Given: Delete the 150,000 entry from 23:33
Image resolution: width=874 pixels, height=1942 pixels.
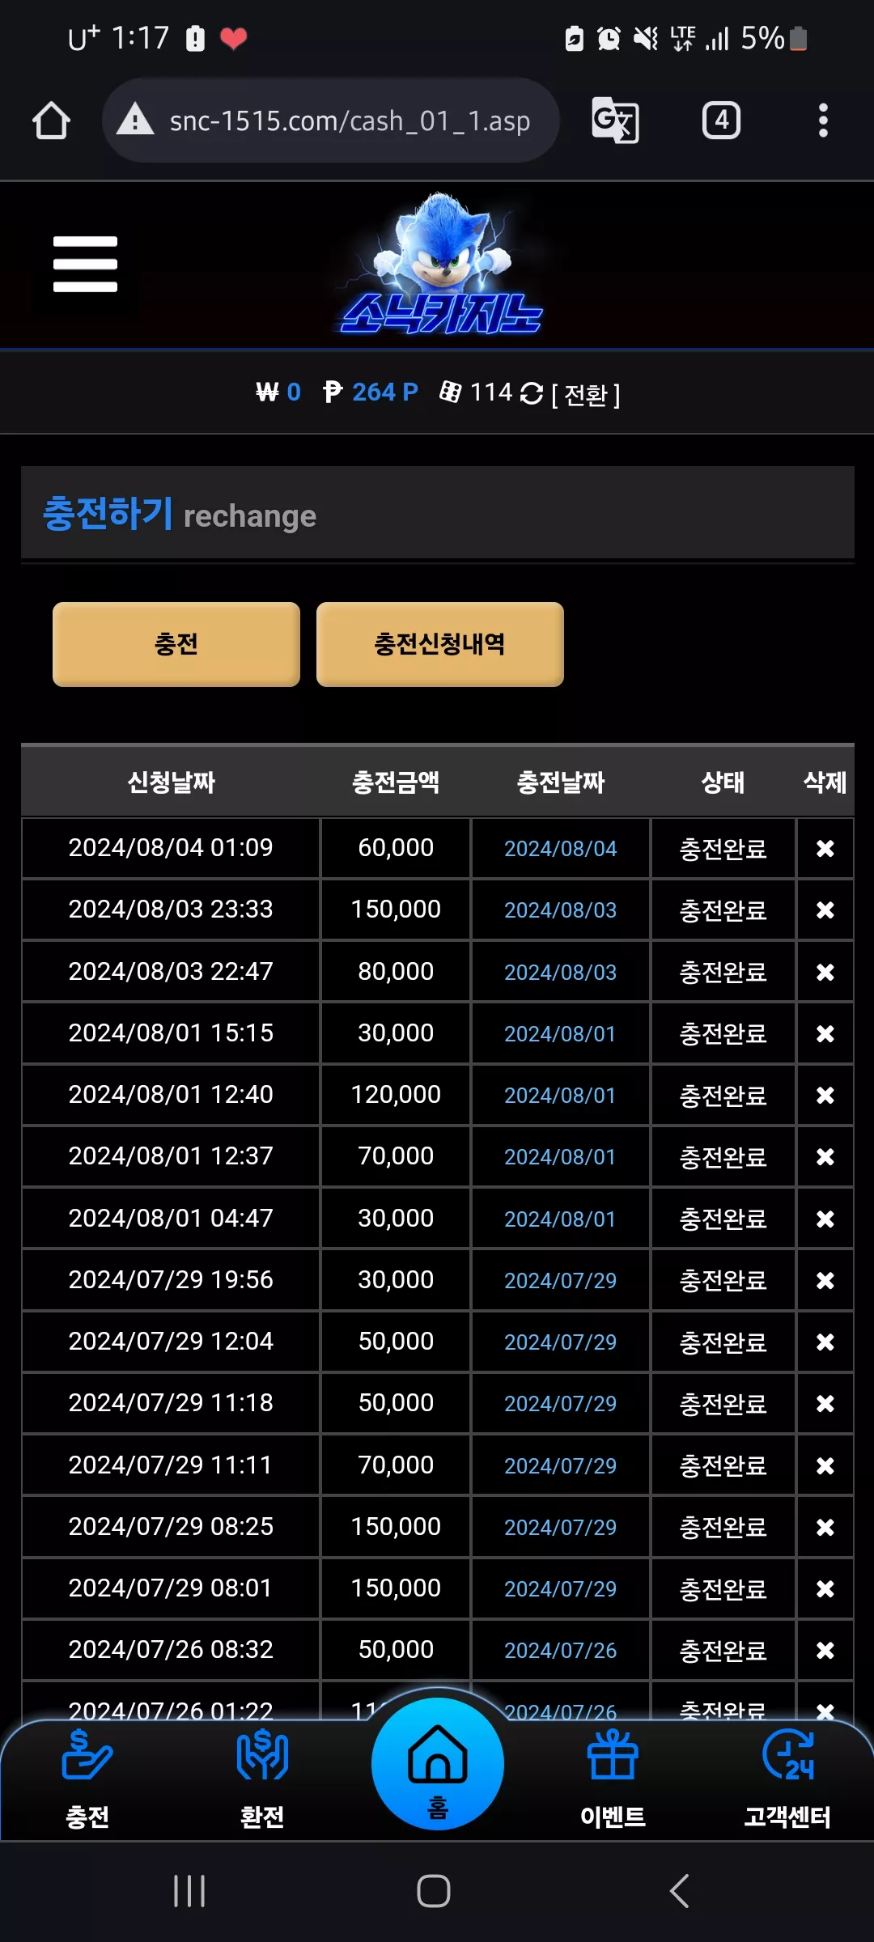Looking at the screenshot, I should pyautogui.click(x=825, y=910).
